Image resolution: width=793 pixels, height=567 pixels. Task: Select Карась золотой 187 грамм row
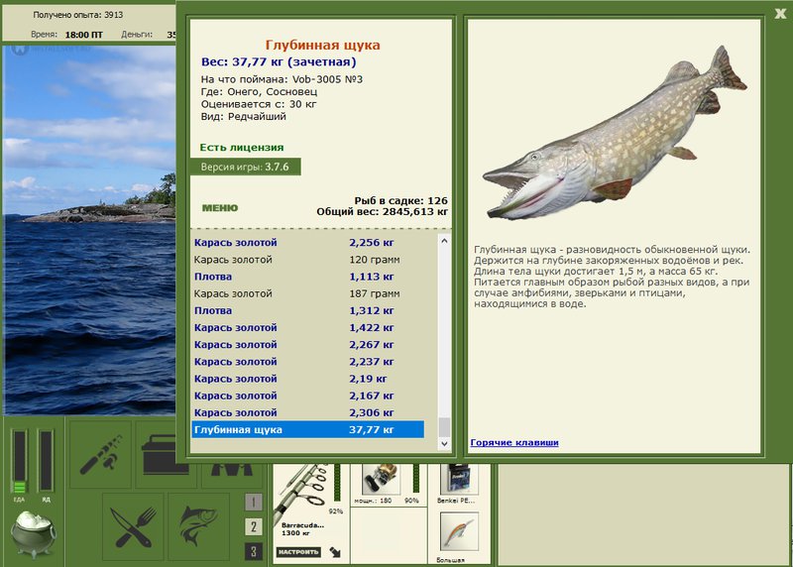[308, 293]
